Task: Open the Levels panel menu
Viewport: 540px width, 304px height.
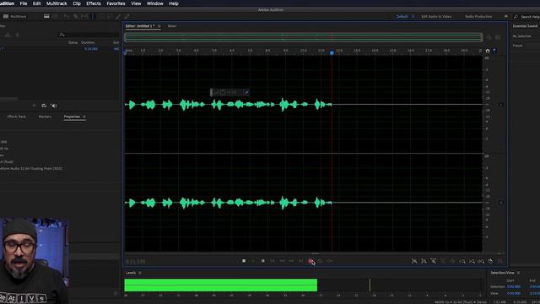Action: coord(140,273)
